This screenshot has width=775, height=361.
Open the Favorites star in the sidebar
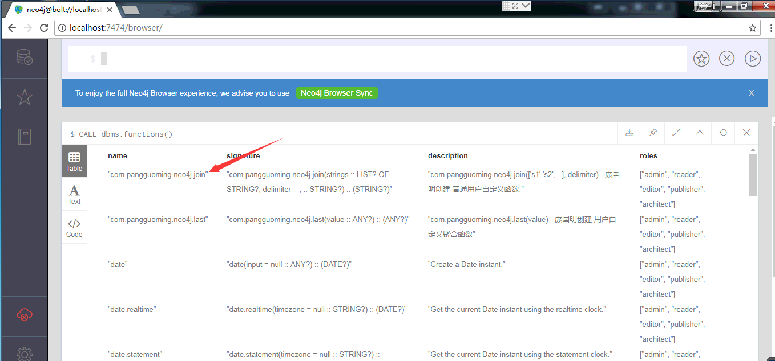click(x=24, y=97)
